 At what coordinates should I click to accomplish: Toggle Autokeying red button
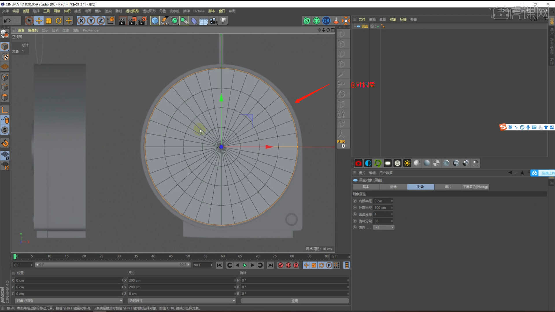[288, 265]
